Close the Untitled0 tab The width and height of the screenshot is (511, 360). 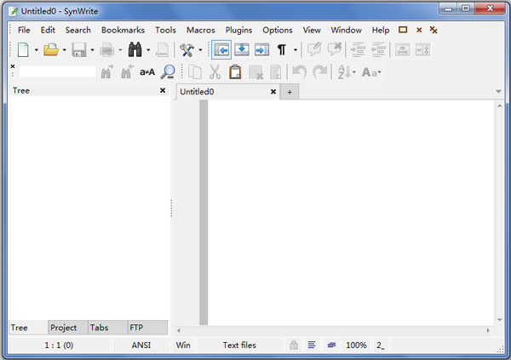pos(273,92)
